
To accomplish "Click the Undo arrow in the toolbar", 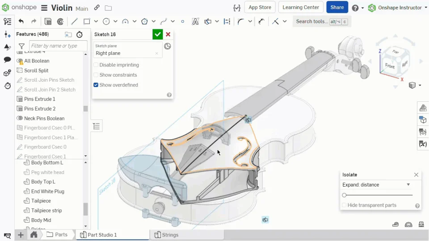I will [21, 21].
